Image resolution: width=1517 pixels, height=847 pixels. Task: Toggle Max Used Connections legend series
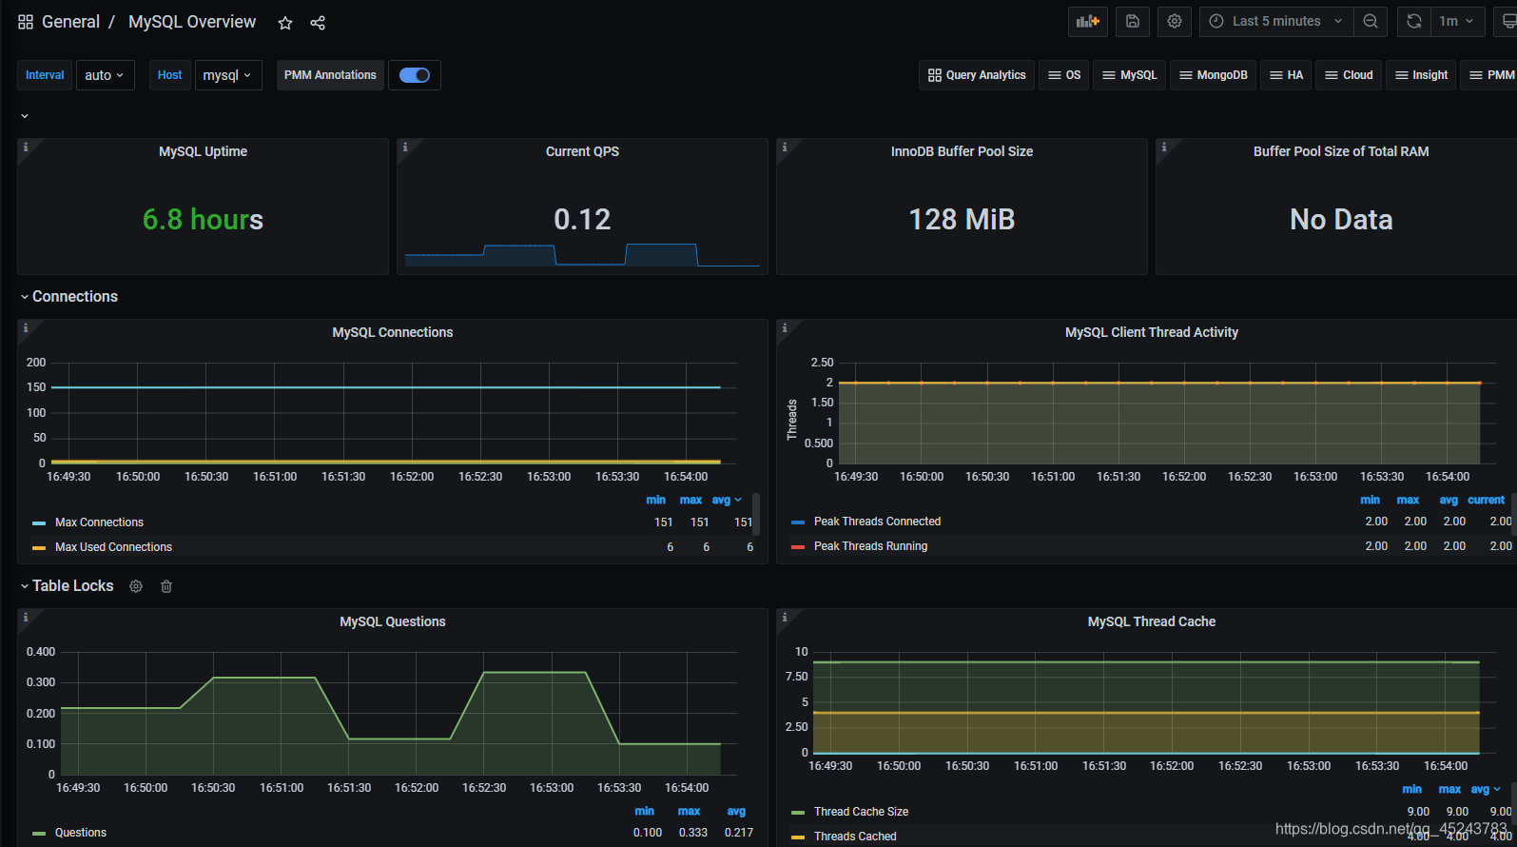click(x=113, y=547)
